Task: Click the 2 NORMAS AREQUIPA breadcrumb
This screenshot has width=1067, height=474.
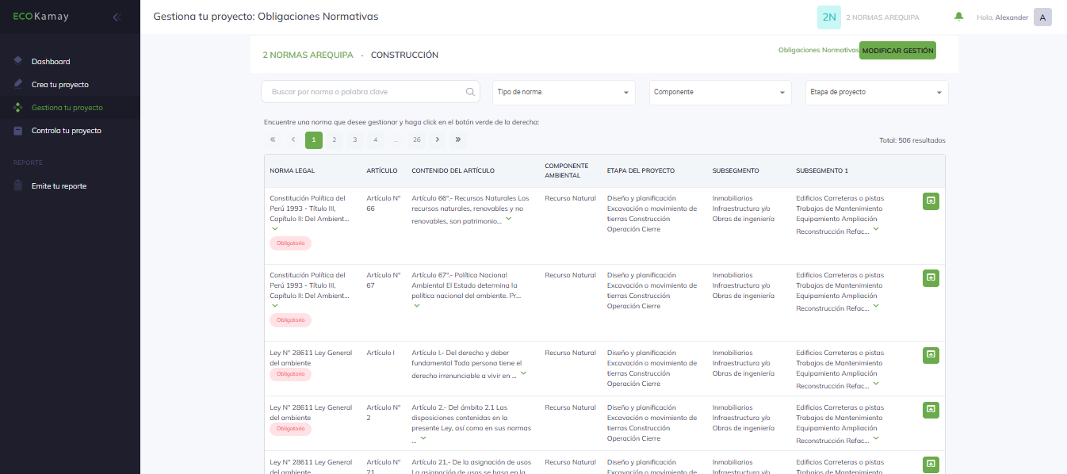Action: [x=308, y=55]
